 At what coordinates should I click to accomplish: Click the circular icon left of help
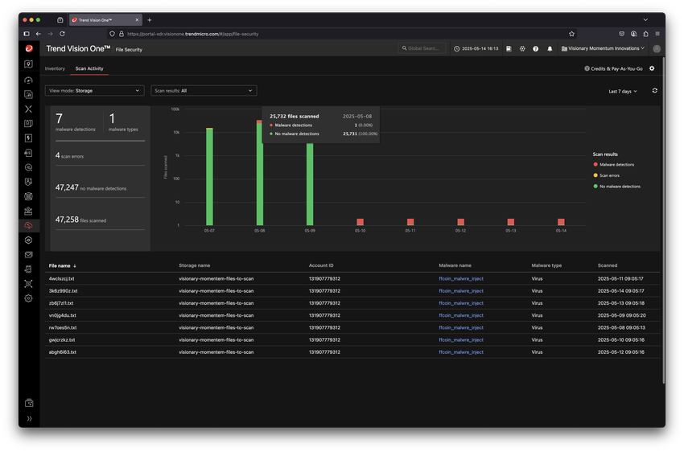pos(522,49)
